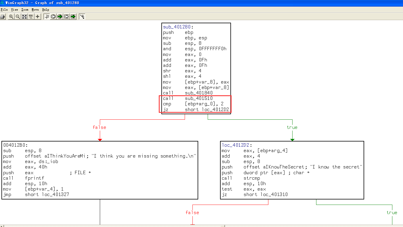Open the Move menu
The width and height of the screenshot is (403, 227).
(x=35, y=10)
